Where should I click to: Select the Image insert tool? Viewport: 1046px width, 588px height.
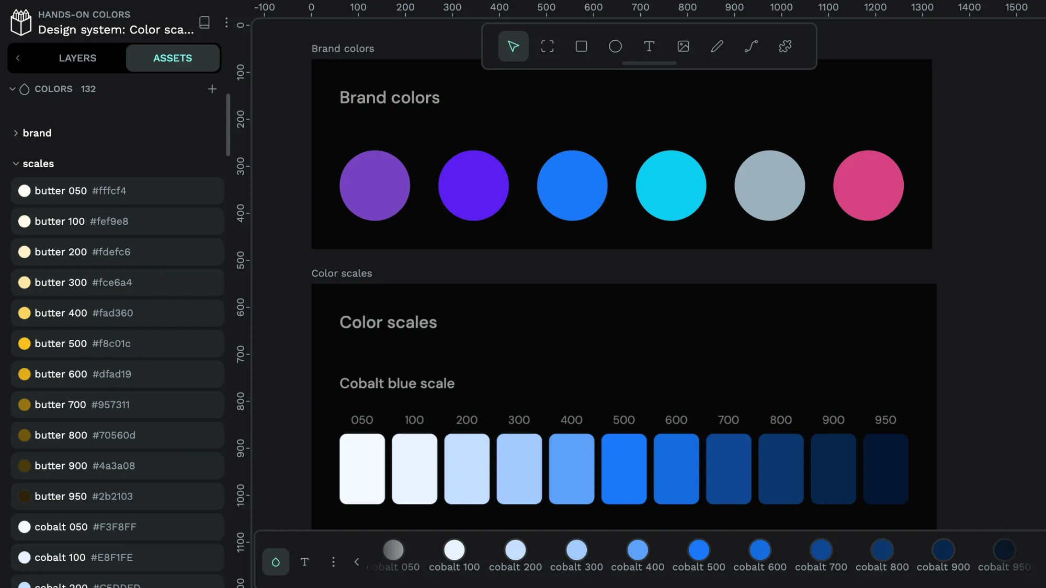(x=683, y=47)
